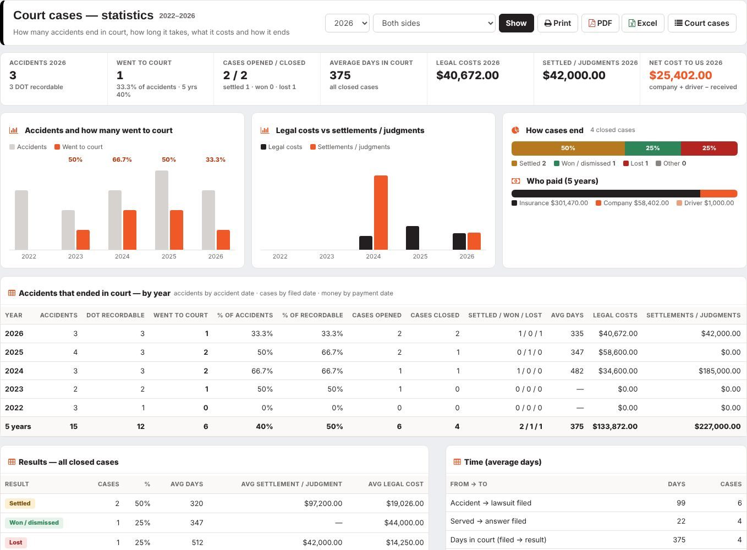Select the Accidents legend swatch
Viewport: 747px width, 550px height.
point(12,147)
